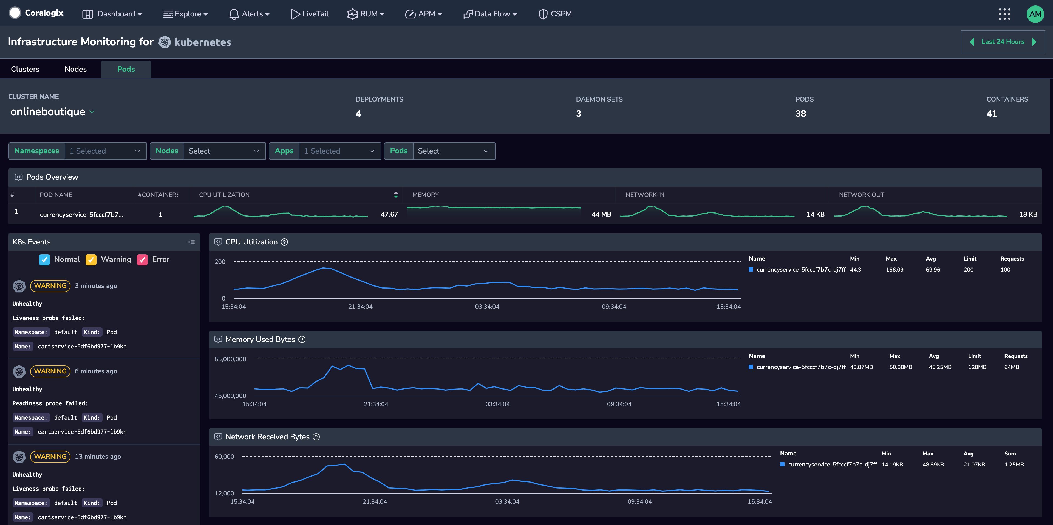Open the Explore menu
The height and width of the screenshot is (525, 1053).
[x=186, y=14]
